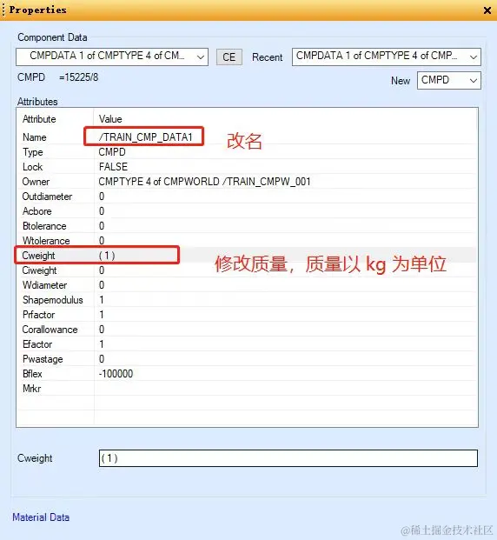Screen dimensions: 497x540
Task: Select the Bflex attribute row
Action: pyautogui.click(x=247, y=374)
